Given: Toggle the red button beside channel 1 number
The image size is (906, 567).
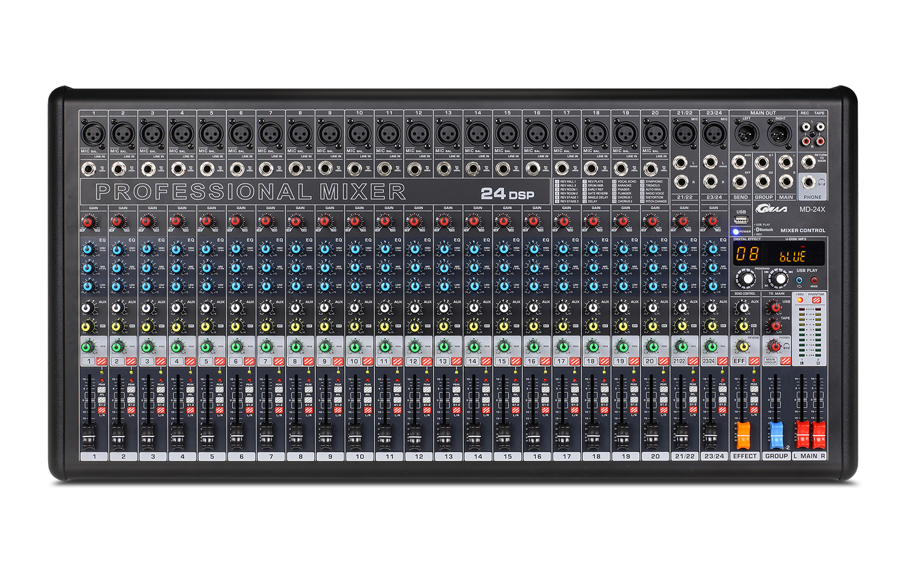Looking at the screenshot, I should click(101, 361).
